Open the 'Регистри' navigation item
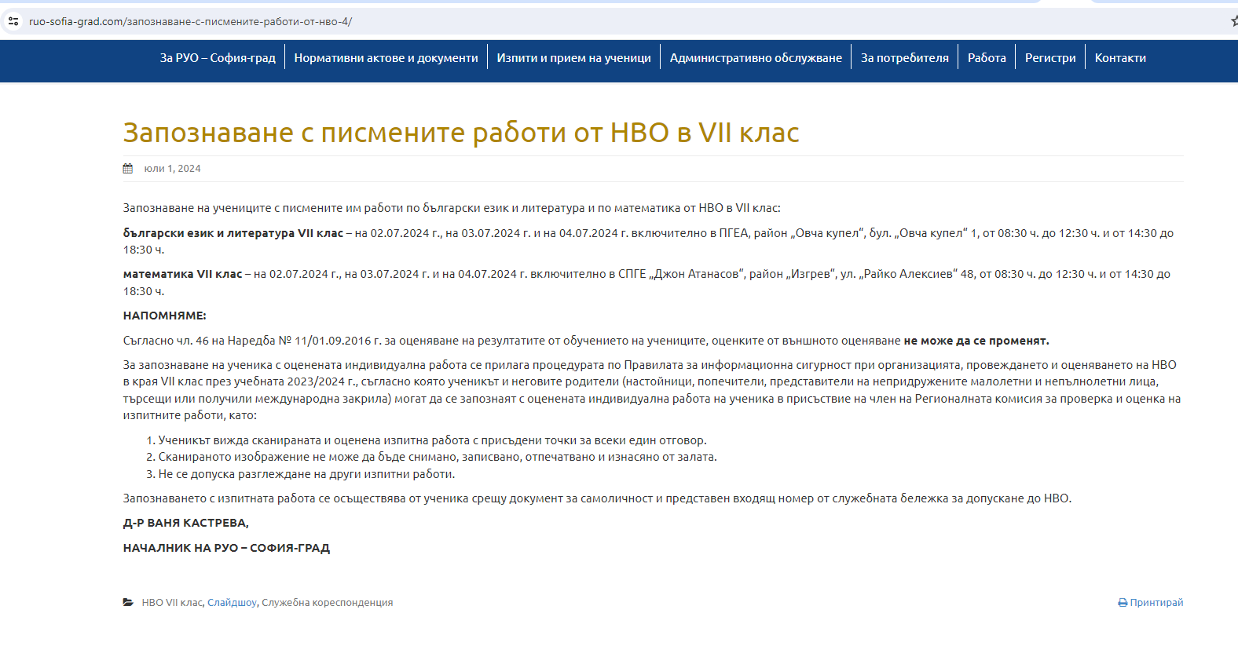Image resolution: width=1238 pixels, height=646 pixels. point(1050,58)
